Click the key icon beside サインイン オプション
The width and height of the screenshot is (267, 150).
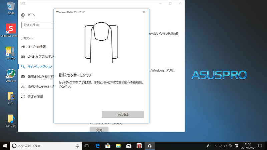(23, 67)
